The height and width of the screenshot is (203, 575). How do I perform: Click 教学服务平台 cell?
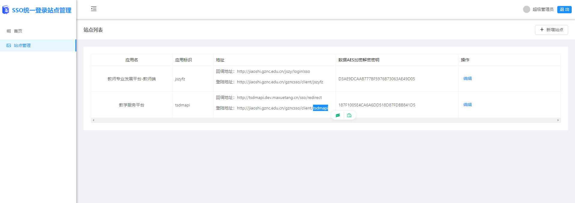(132, 105)
